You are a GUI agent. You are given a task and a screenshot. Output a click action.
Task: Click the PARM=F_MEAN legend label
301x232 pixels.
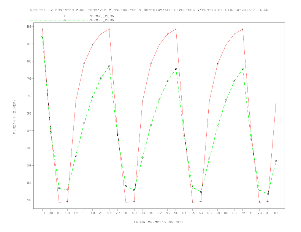pyautogui.click(x=101, y=20)
